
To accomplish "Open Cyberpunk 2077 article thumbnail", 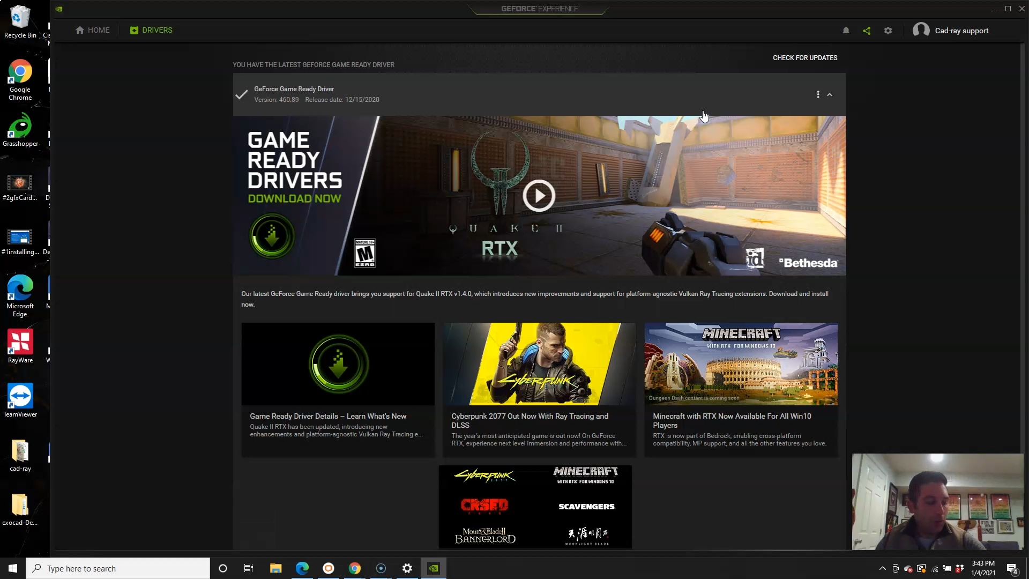I will tap(539, 364).
